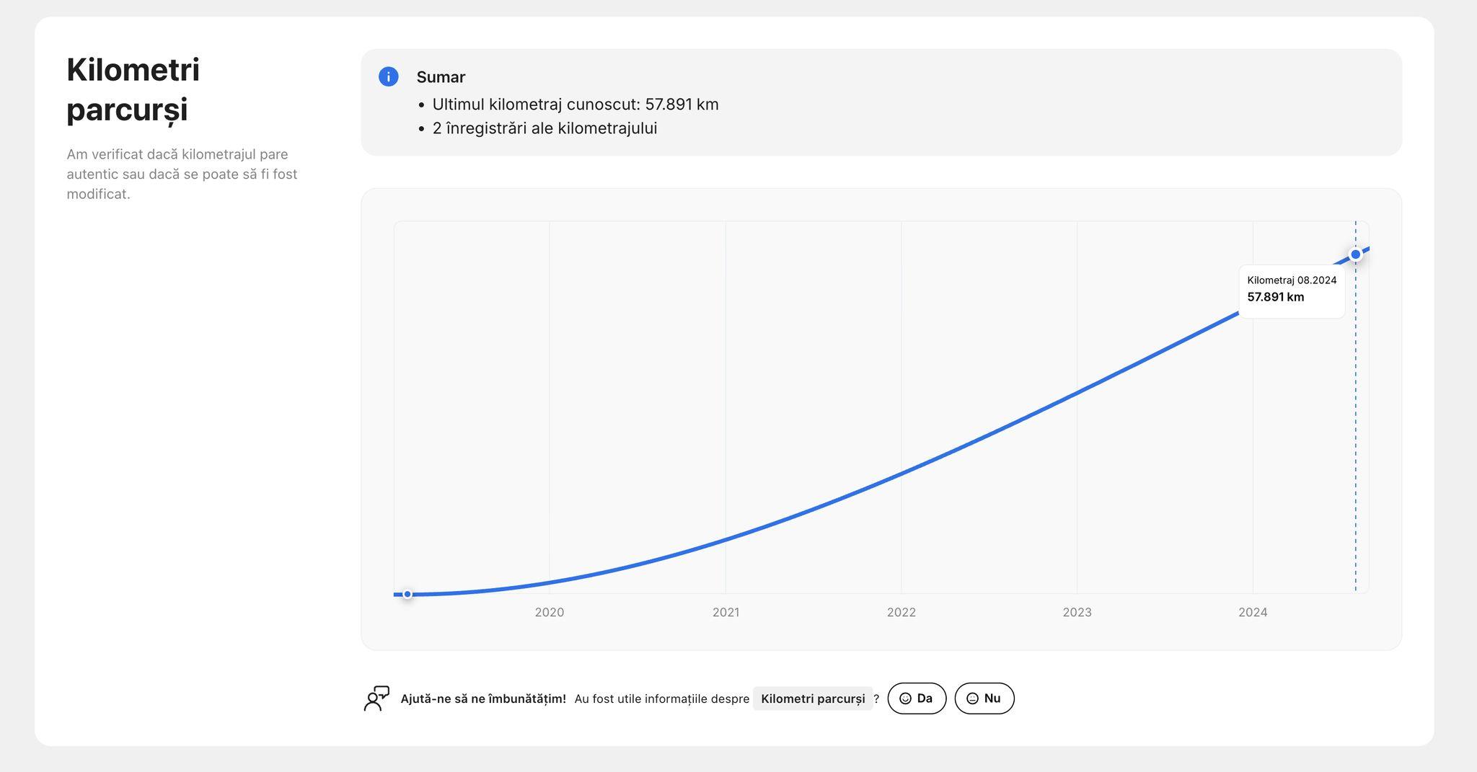The image size is (1477, 772).
Task: Click the 2022 label on the chart axis
Action: (x=901, y=612)
